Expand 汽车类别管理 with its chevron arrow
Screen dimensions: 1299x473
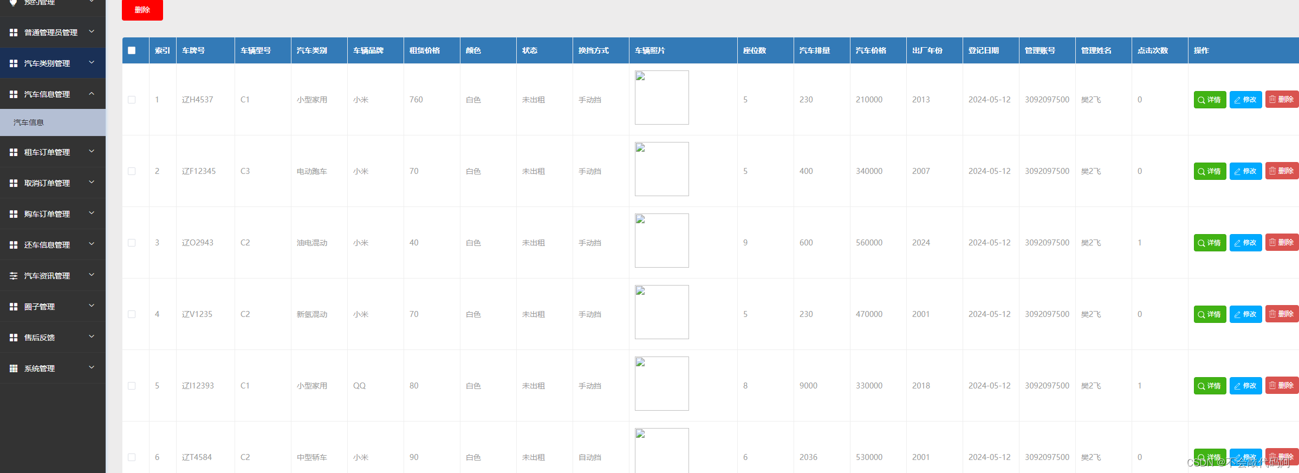92,62
